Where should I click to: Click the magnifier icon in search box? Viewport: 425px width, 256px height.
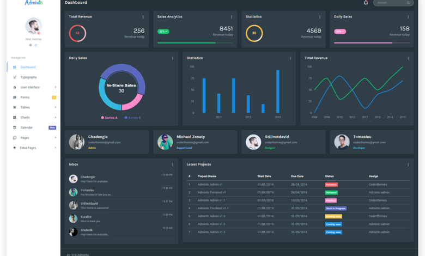click(408, 3)
